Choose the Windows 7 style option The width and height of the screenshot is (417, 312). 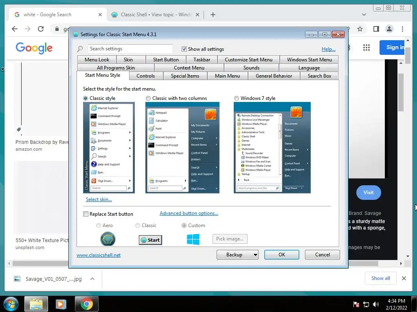(x=237, y=98)
